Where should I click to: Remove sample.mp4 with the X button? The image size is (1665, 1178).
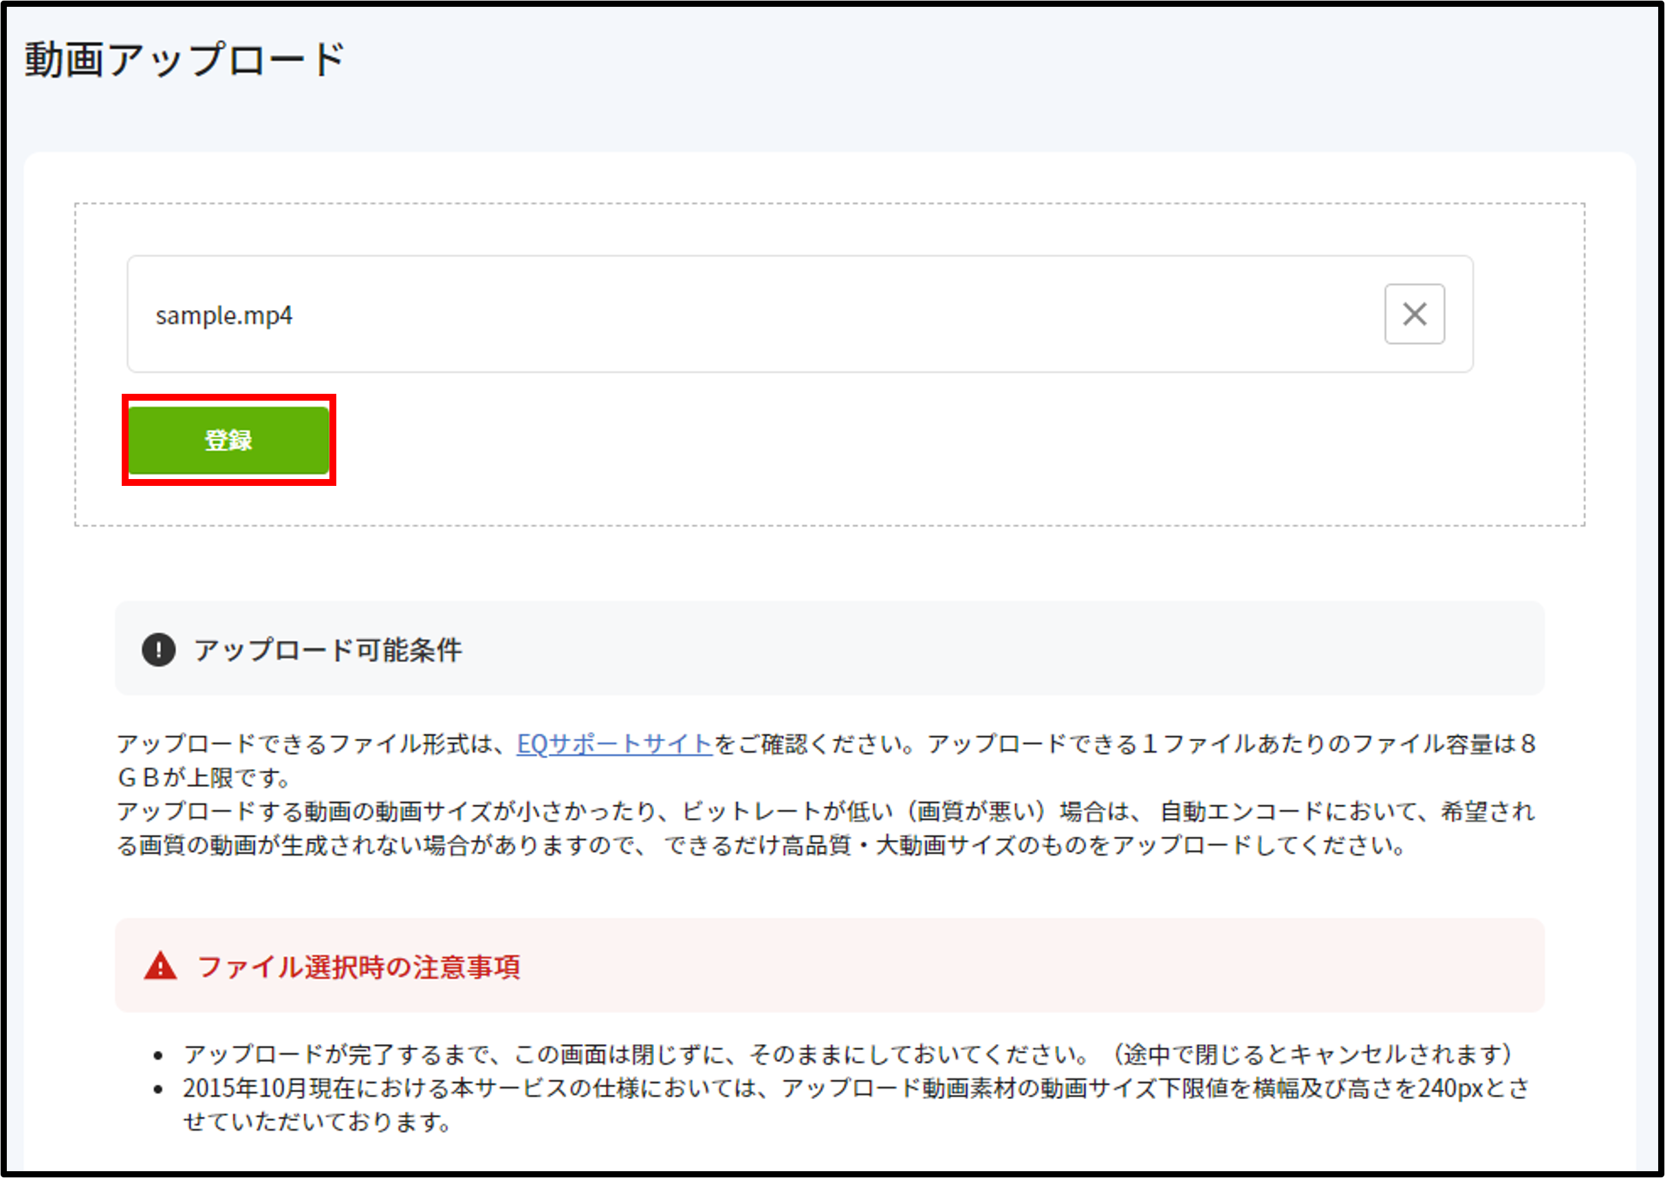[1414, 314]
